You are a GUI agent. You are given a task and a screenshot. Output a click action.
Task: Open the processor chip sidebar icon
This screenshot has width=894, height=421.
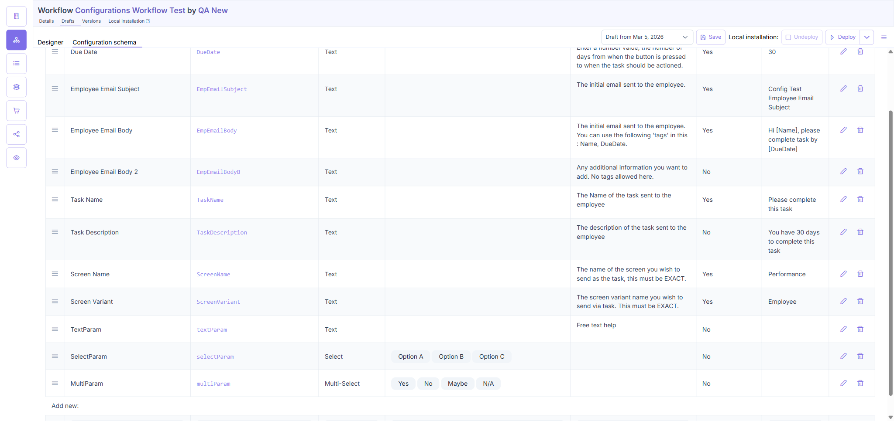(x=17, y=87)
